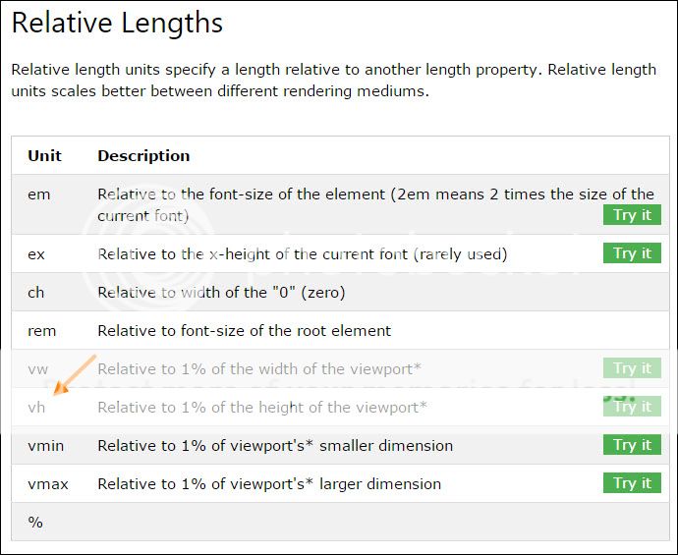Viewport: 678px width, 555px height.
Task: Click the Unit column header
Action: point(44,155)
